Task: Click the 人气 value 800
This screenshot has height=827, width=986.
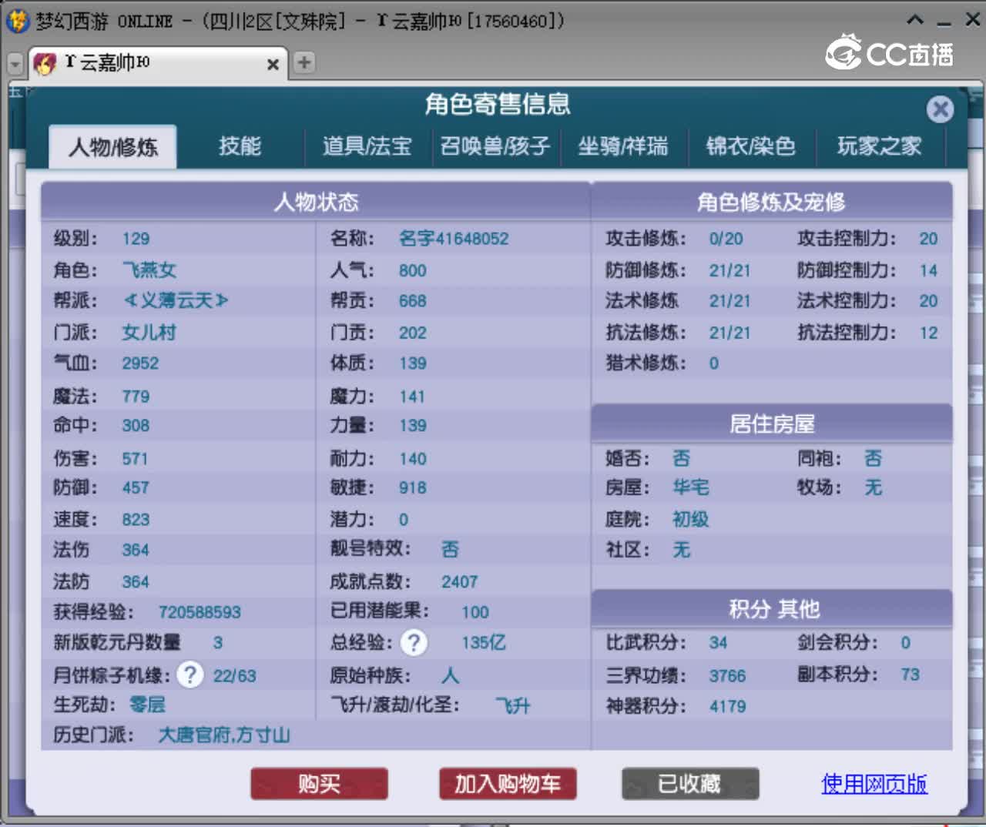Action: pos(412,270)
